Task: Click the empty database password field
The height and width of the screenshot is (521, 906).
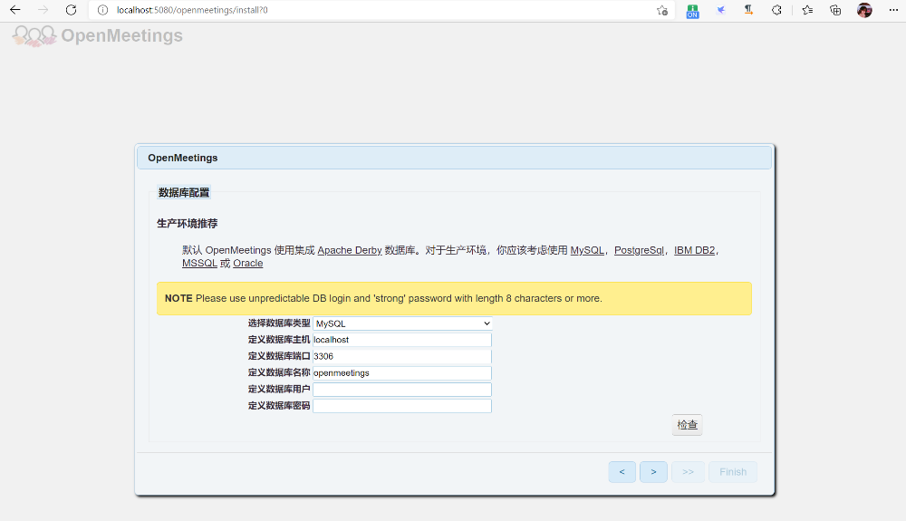Action: point(402,406)
